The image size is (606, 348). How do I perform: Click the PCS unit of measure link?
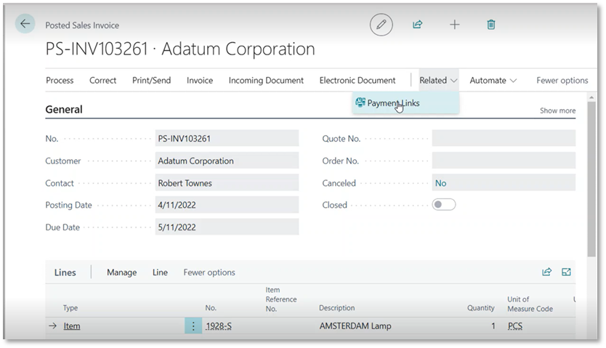[x=514, y=326]
